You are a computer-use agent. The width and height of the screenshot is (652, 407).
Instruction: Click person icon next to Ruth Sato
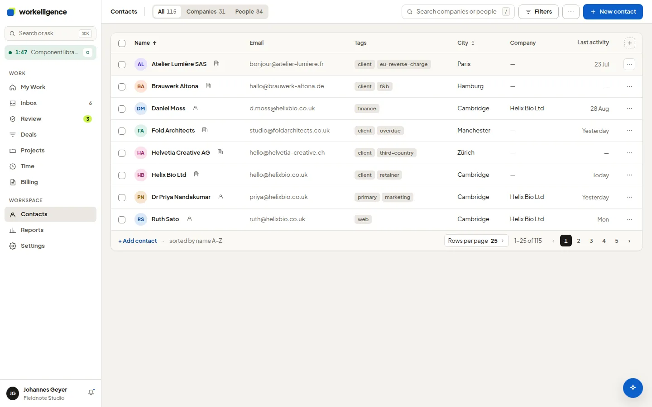pos(189,219)
